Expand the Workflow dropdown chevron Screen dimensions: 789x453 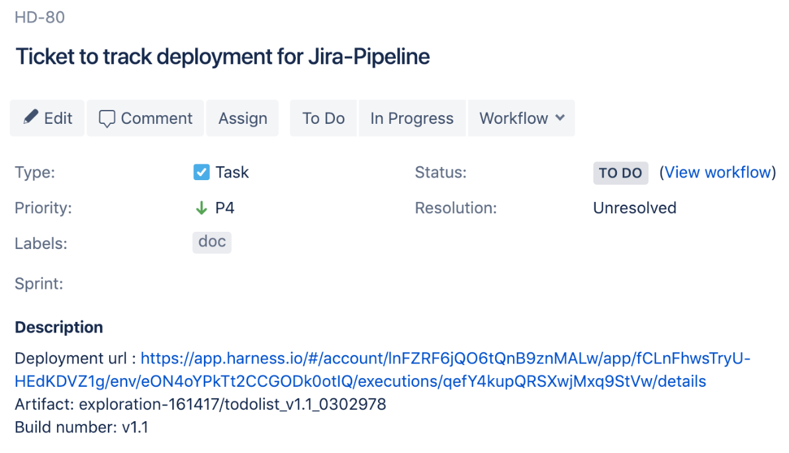560,118
